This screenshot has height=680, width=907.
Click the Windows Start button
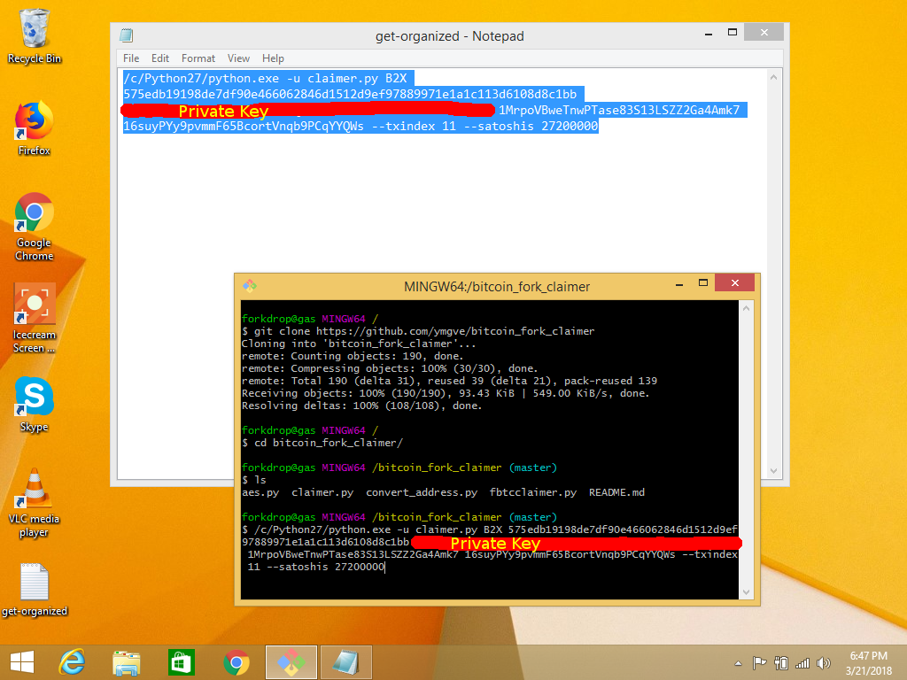21,661
